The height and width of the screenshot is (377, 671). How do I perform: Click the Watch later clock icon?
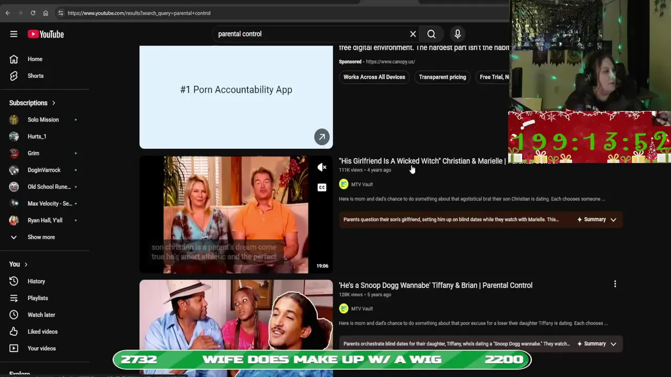point(14,315)
